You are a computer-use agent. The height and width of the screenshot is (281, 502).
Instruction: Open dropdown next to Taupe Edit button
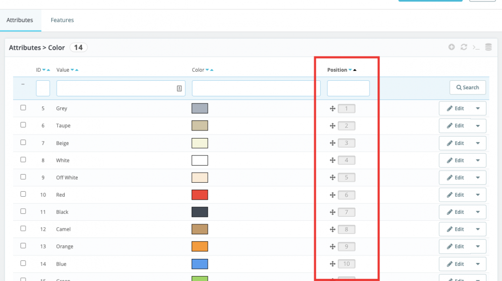tap(478, 126)
